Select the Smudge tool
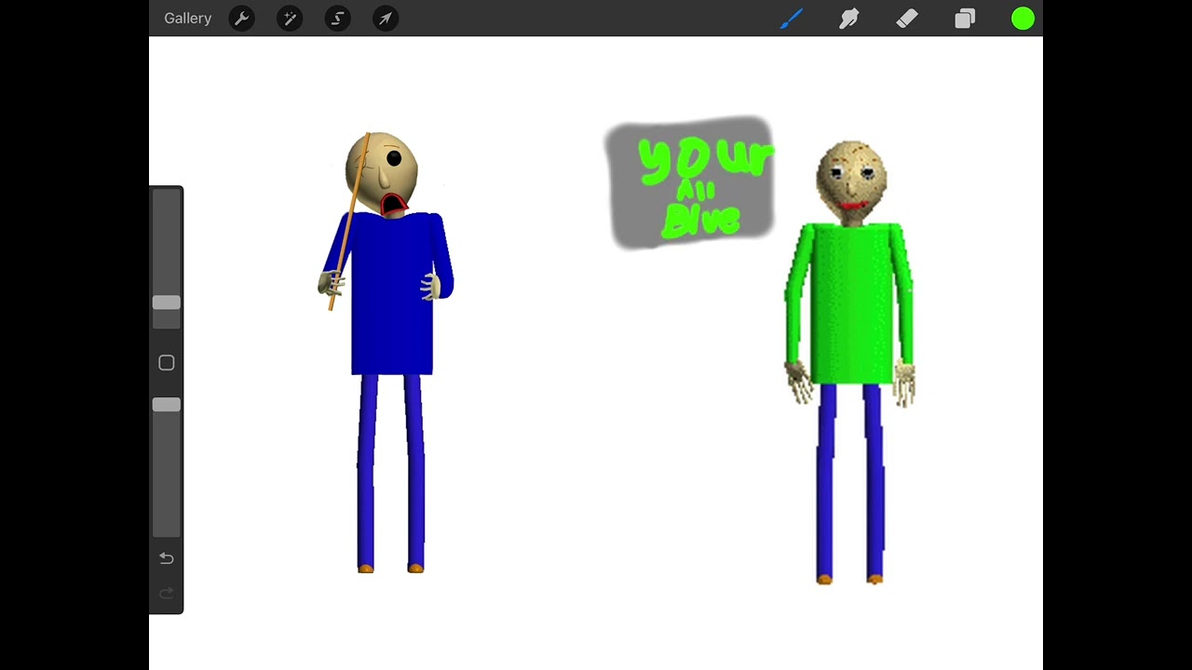This screenshot has height=670, width=1192. click(x=848, y=19)
